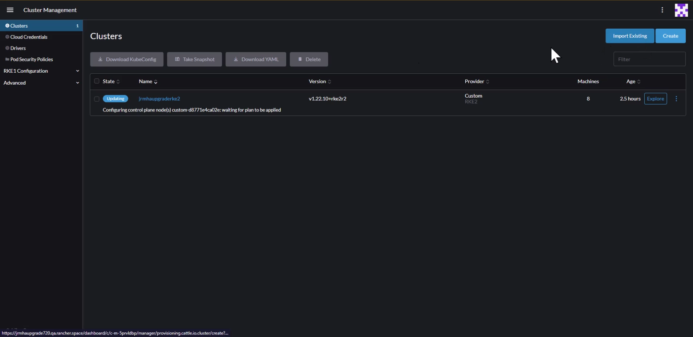Click the Create button

[671, 36]
